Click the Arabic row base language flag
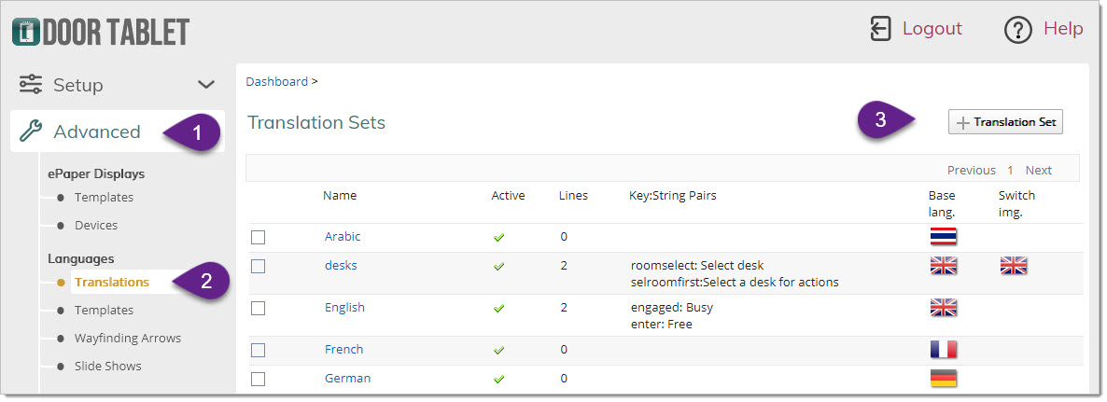 (943, 237)
